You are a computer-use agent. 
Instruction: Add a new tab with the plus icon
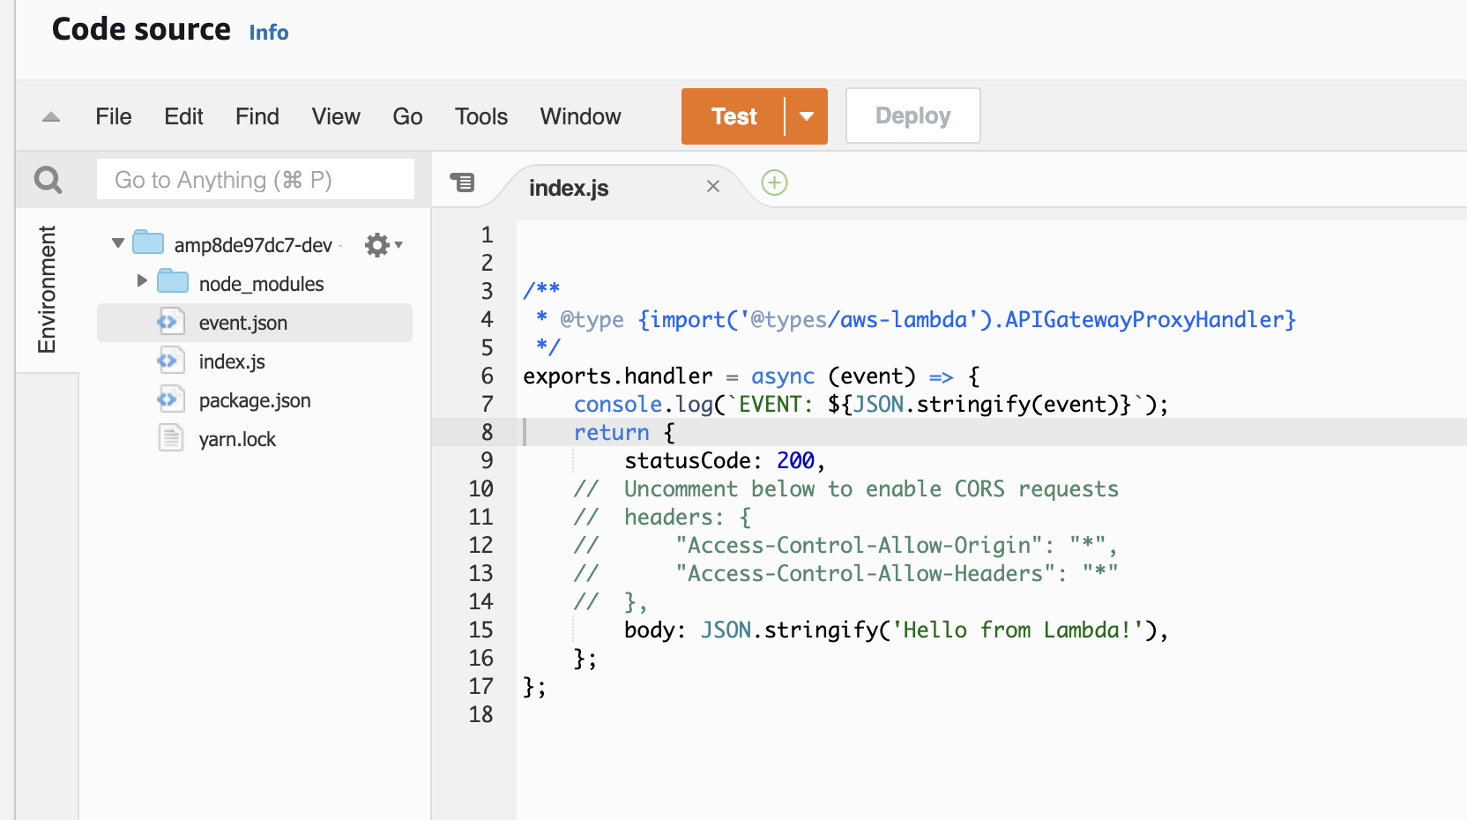tap(774, 183)
